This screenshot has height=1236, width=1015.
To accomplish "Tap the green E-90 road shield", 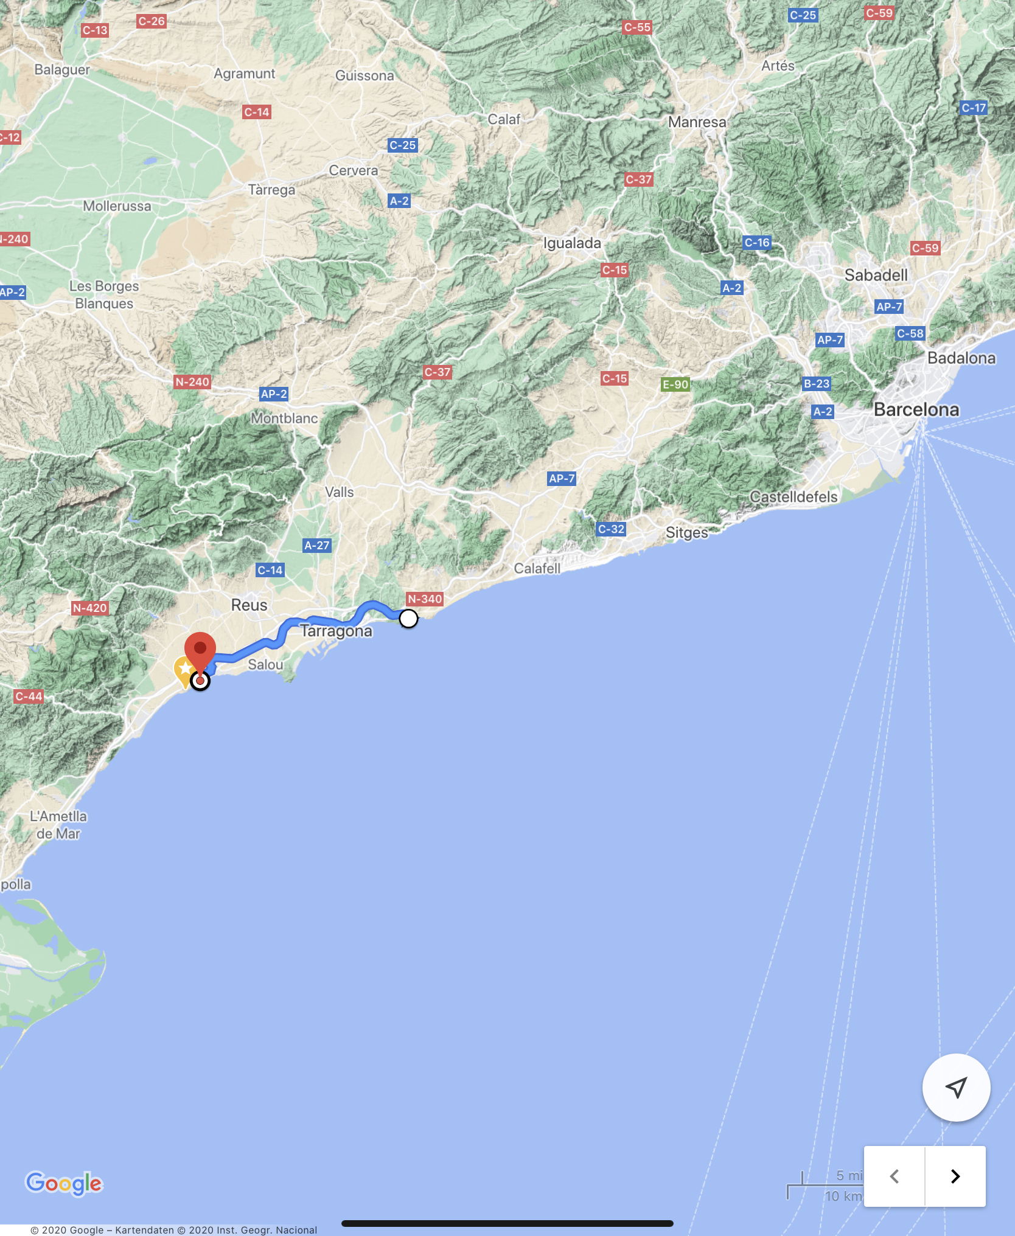I will pyautogui.click(x=675, y=384).
